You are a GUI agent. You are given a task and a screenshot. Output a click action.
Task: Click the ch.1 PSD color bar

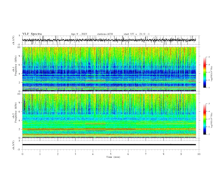tap(205, 72)
